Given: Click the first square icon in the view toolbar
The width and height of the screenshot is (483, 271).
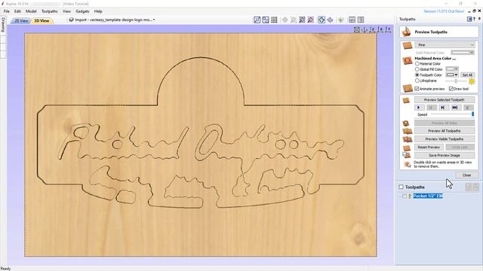Looking at the screenshot, I should pyautogui.click(x=257, y=20).
